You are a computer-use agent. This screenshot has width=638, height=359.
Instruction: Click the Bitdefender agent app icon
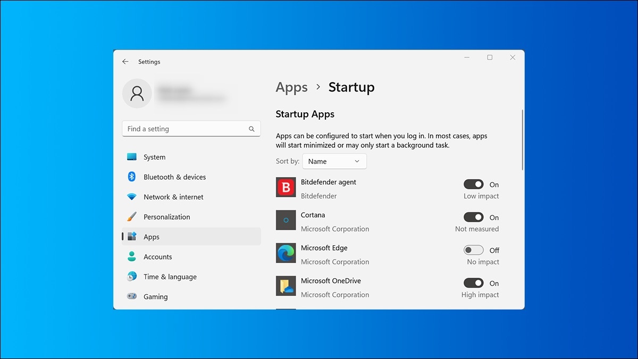pyautogui.click(x=286, y=187)
